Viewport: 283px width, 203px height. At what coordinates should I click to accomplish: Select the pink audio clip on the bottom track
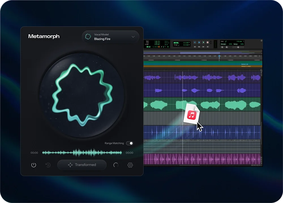(202, 159)
